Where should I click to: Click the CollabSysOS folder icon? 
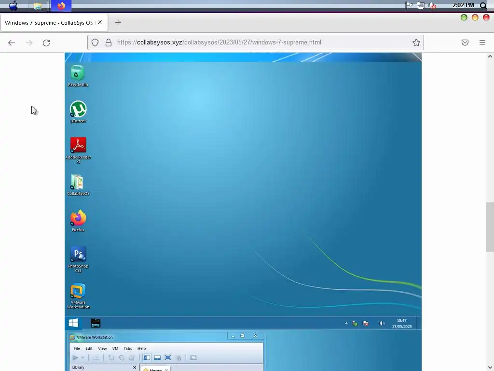click(78, 185)
